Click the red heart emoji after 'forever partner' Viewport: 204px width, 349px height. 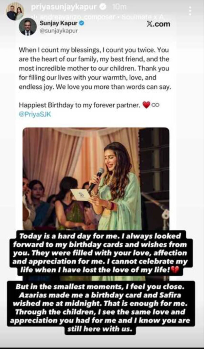pyautogui.click(x=147, y=105)
